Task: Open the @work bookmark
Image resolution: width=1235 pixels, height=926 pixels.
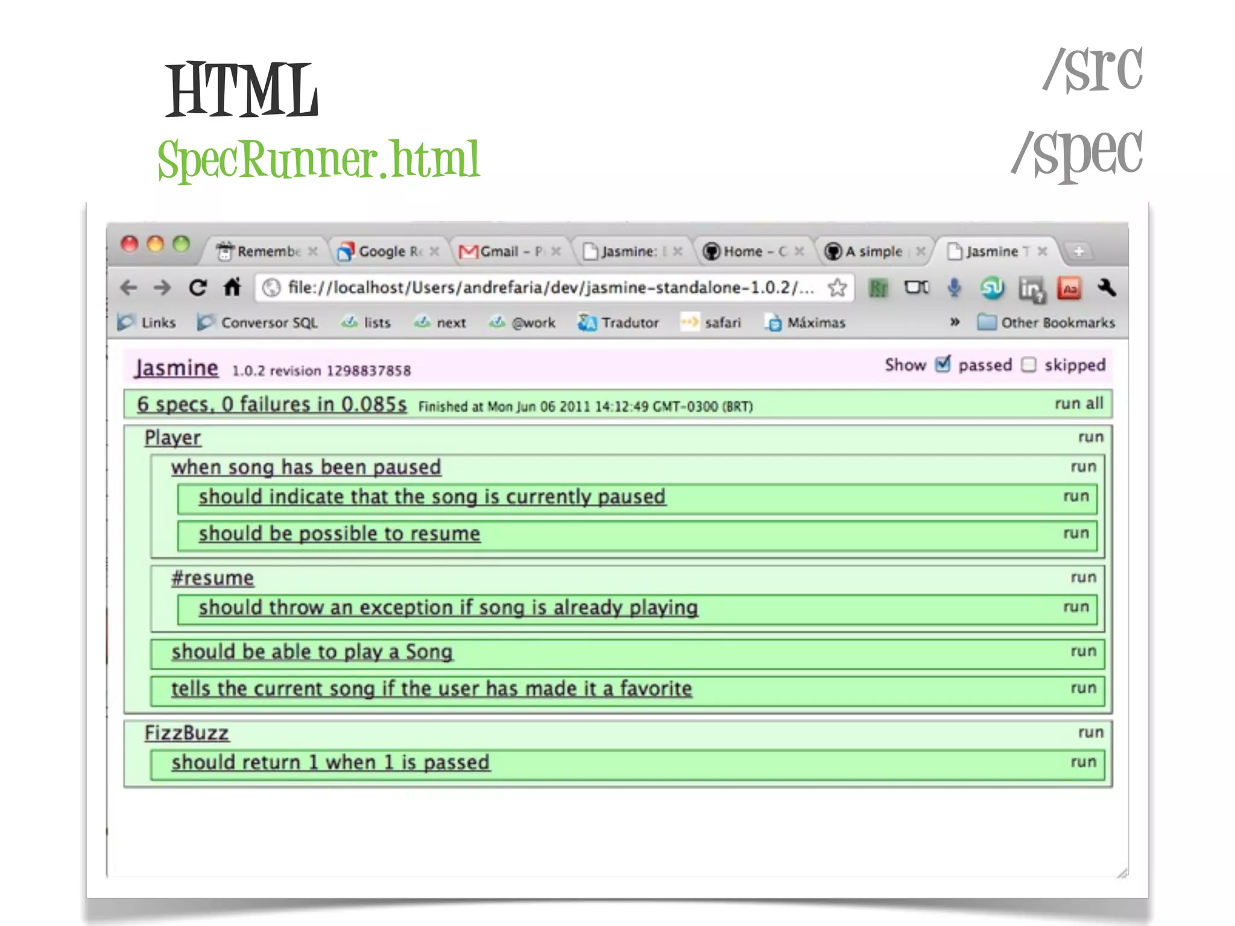Action: (522, 323)
